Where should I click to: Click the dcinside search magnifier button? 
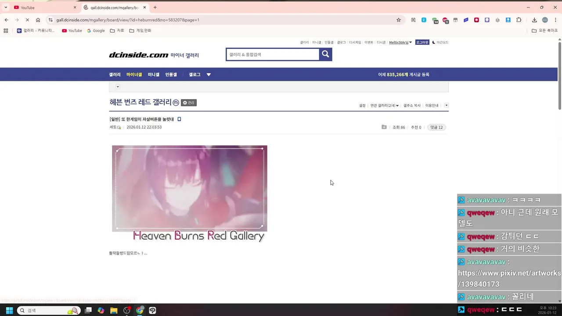325,54
